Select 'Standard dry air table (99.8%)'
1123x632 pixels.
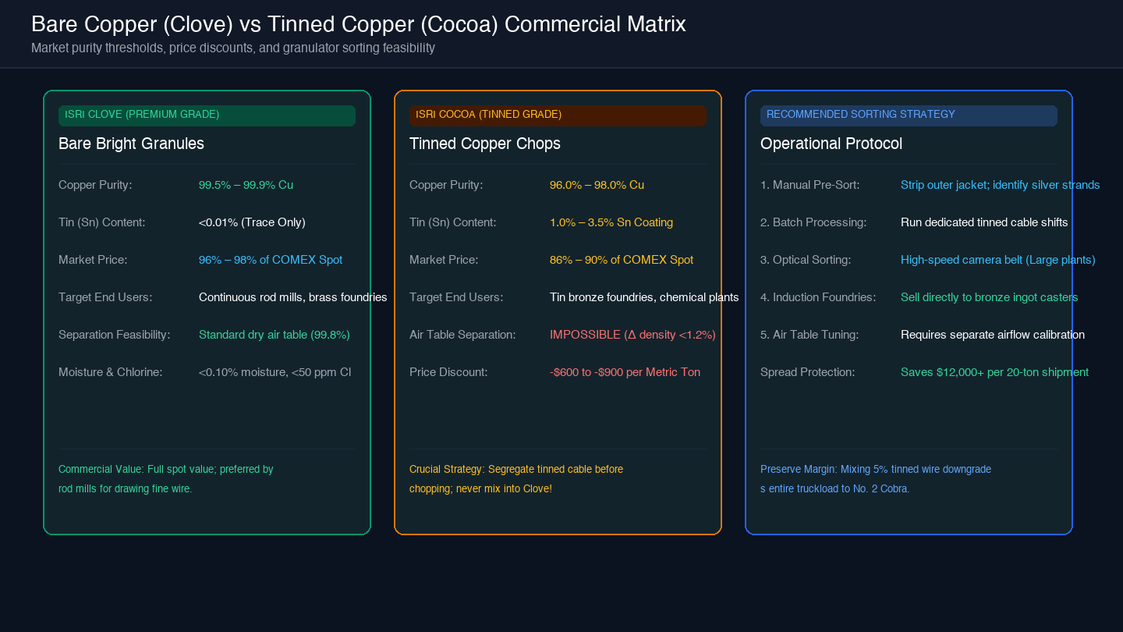point(275,335)
